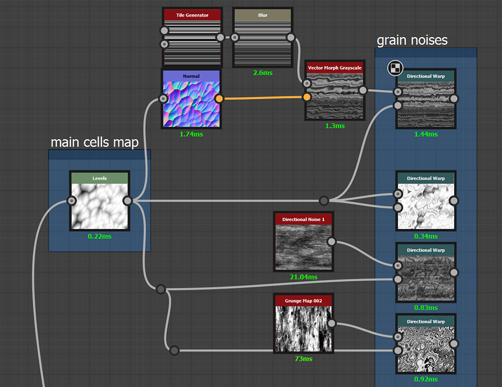Click the Grunge Map 002 output connector
Screen dimensions: 502x387
pos(331,323)
